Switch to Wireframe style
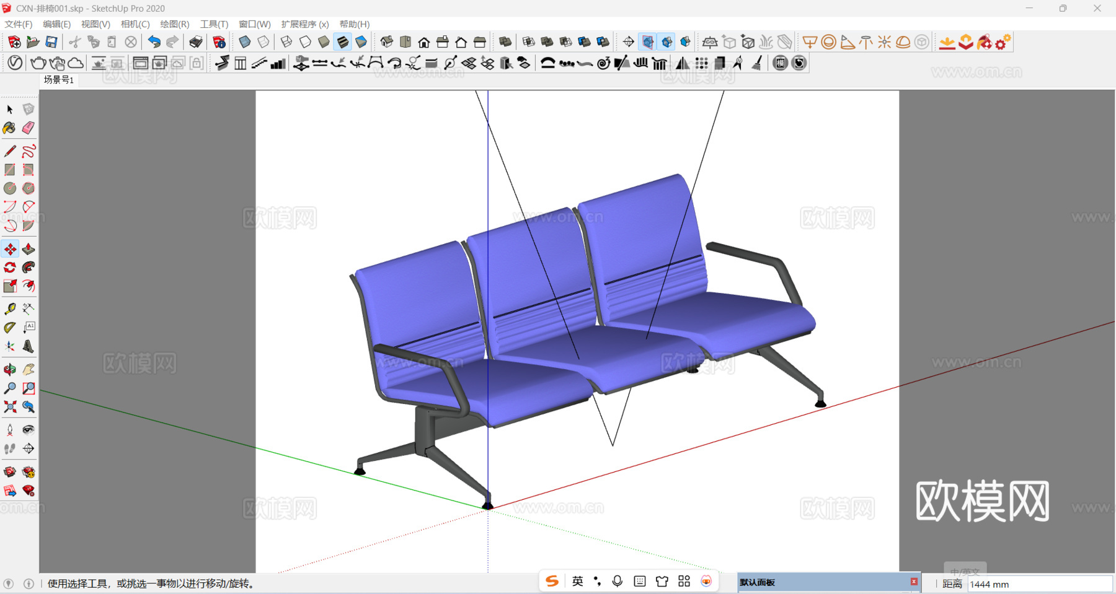The image size is (1116, 594). [x=286, y=42]
